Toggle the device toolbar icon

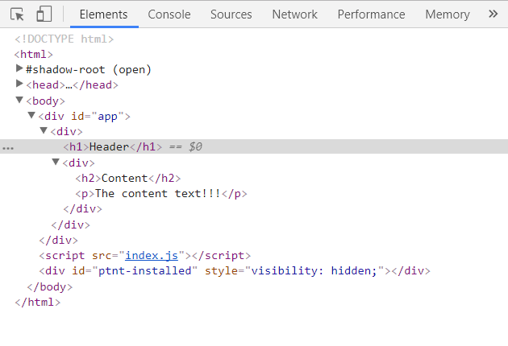coord(44,14)
